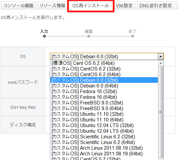Screen dimensions: 179x160
Task: Click the 確認 step marker dot
Action: [x=89, y=36]
